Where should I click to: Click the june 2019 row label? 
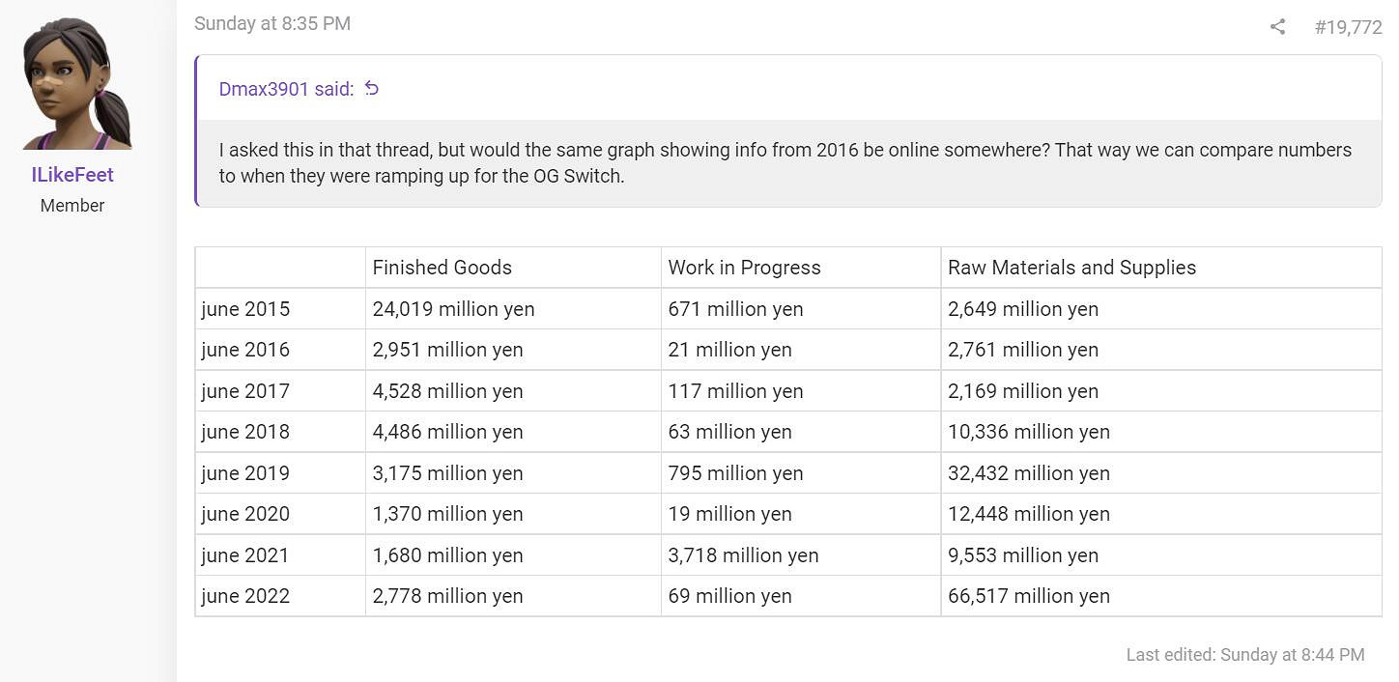[x=245, y=473]
